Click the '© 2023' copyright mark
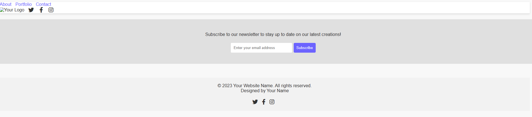This screenshot has height=117, width=532. 225,86
